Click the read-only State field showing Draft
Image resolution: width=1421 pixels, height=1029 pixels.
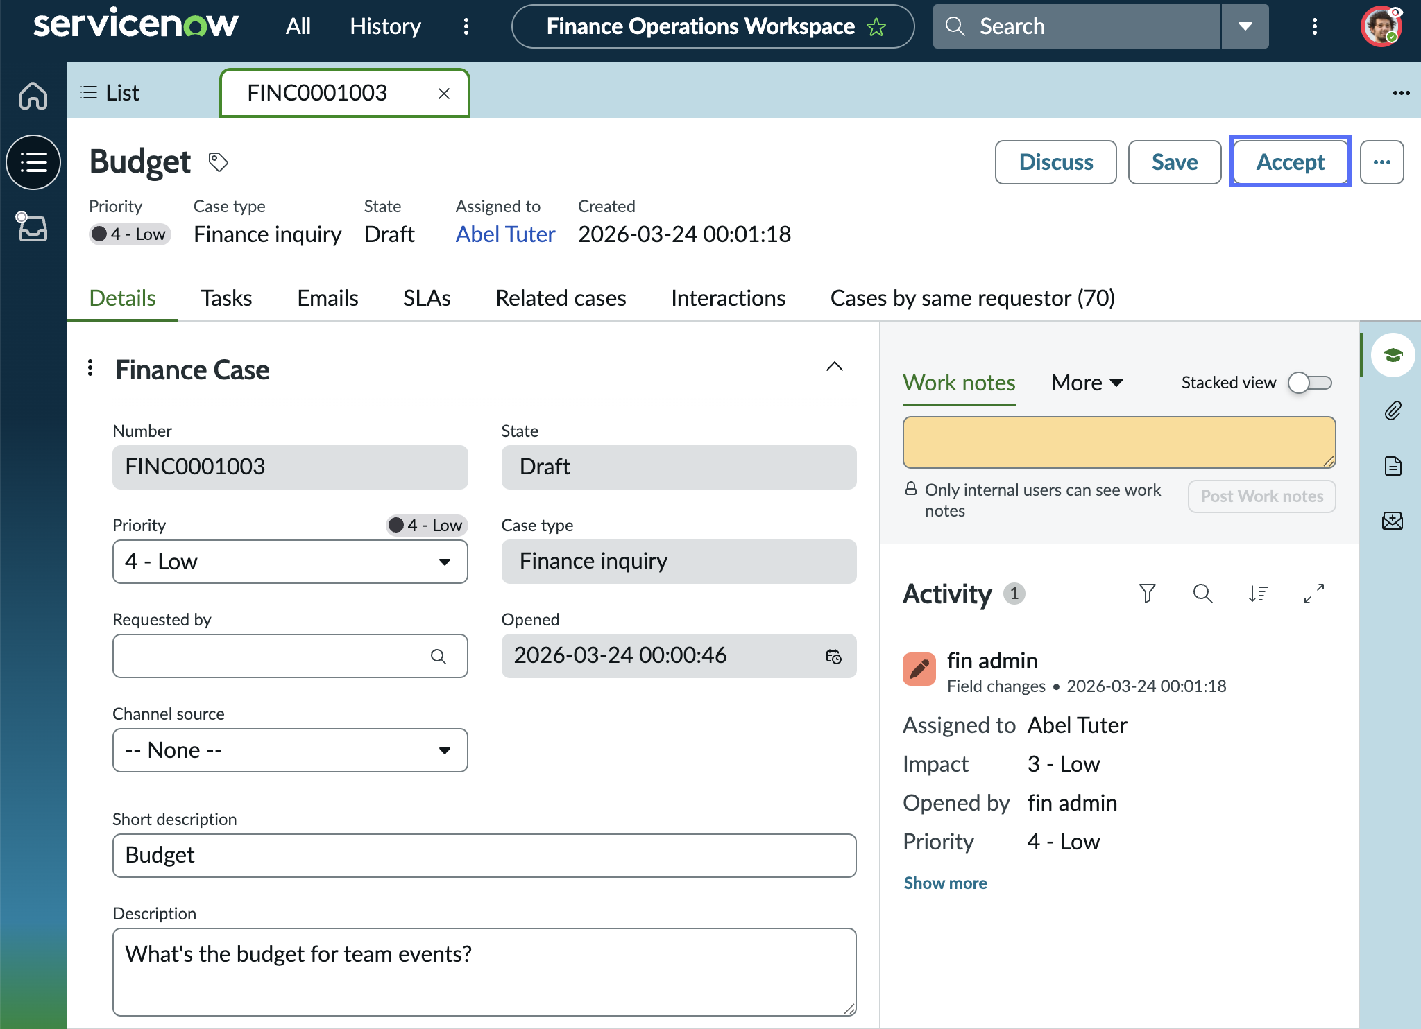tap(679, 467)
